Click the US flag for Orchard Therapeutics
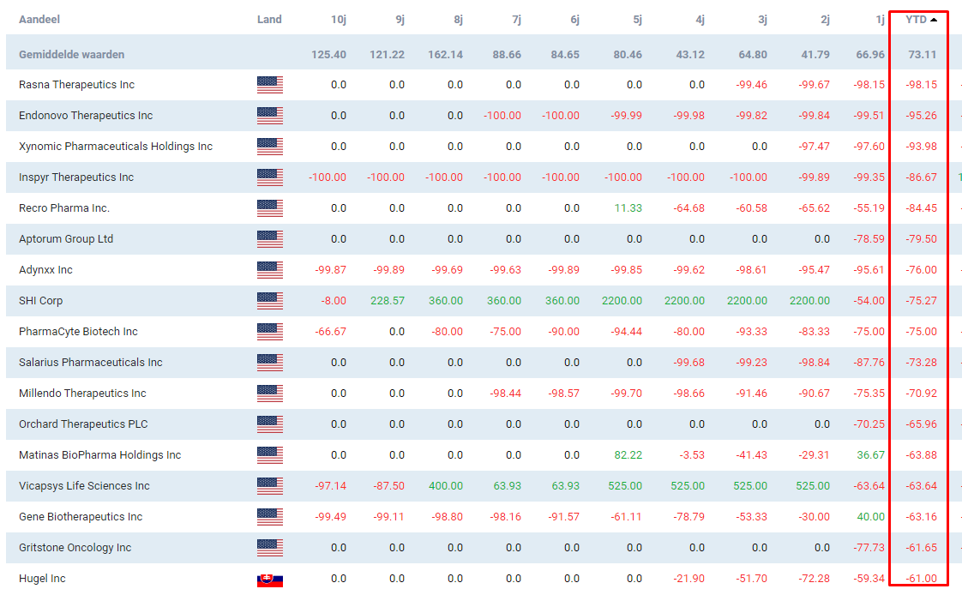Viewport: 962px width, 589px height. tap(270, 424)
